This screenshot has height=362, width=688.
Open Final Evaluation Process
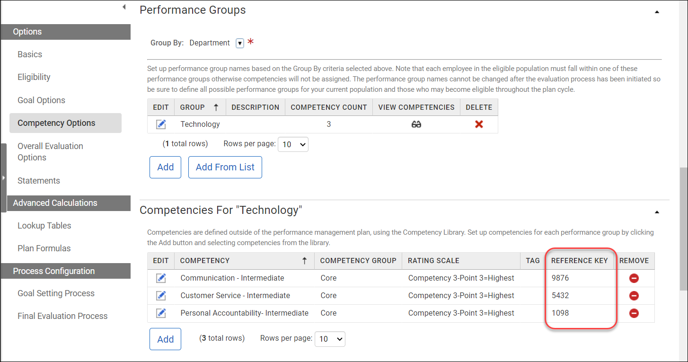point(62,316)
